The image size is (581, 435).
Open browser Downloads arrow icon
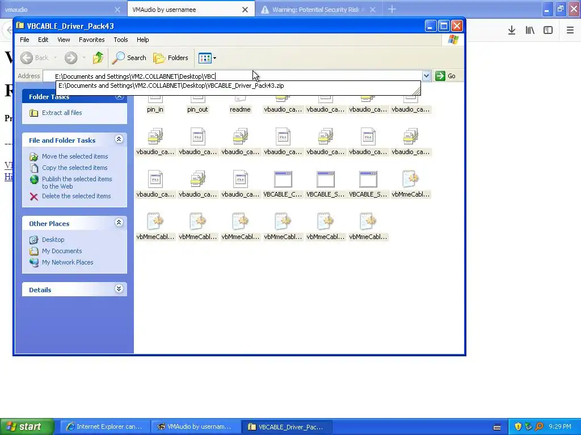point(512,31)
